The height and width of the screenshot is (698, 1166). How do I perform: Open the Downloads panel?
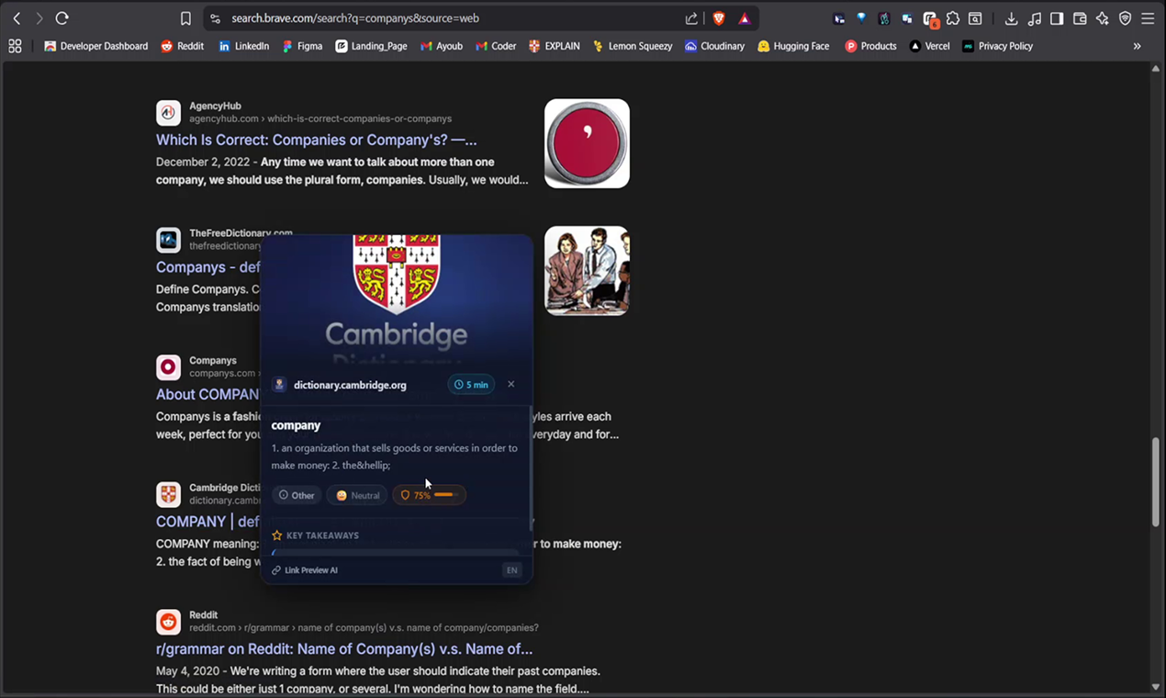pyautogui.click(x=1011, y=18)
